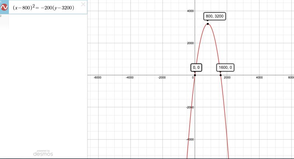The width and height of the screenshot is (294, 159).
Task: Edit the parabola equation in expression 1
Action: 43,7
